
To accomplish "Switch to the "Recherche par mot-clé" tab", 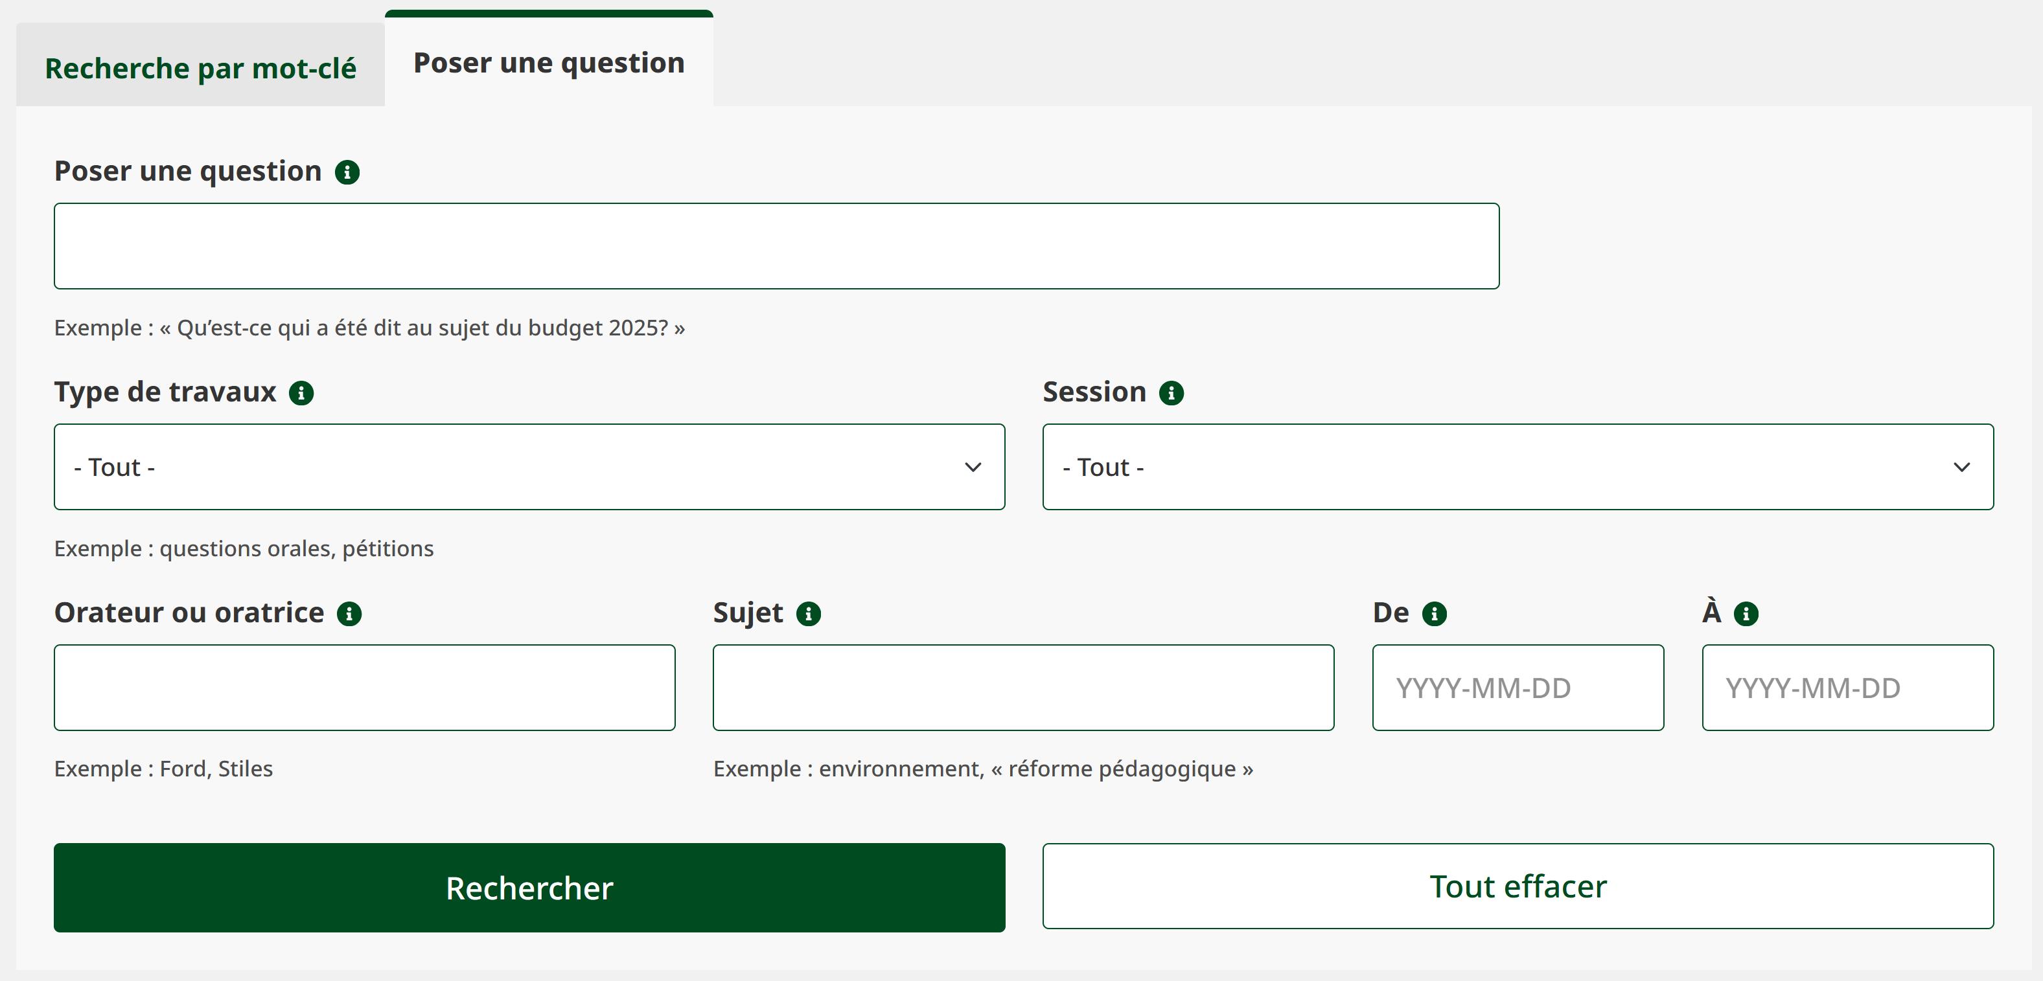I will pos(202,67).
